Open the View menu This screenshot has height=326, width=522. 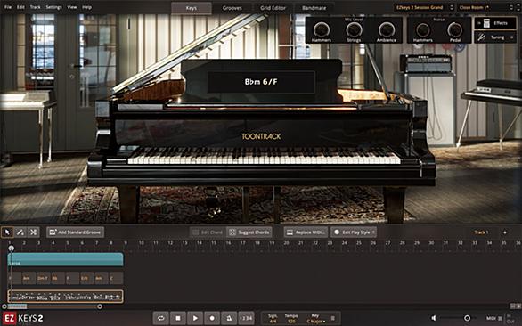(x=72, y=7)
